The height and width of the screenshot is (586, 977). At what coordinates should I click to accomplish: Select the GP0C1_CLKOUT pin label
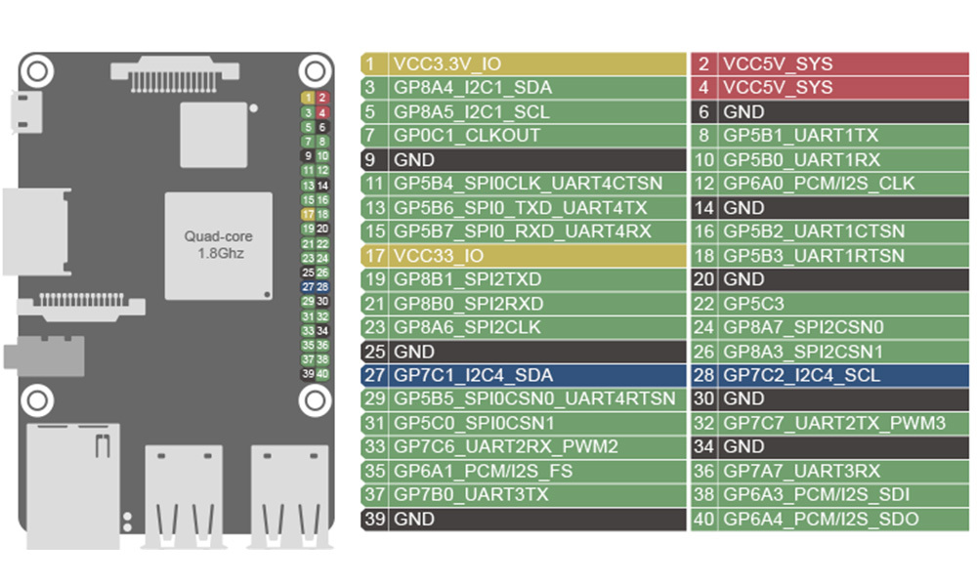pos(469,136)
